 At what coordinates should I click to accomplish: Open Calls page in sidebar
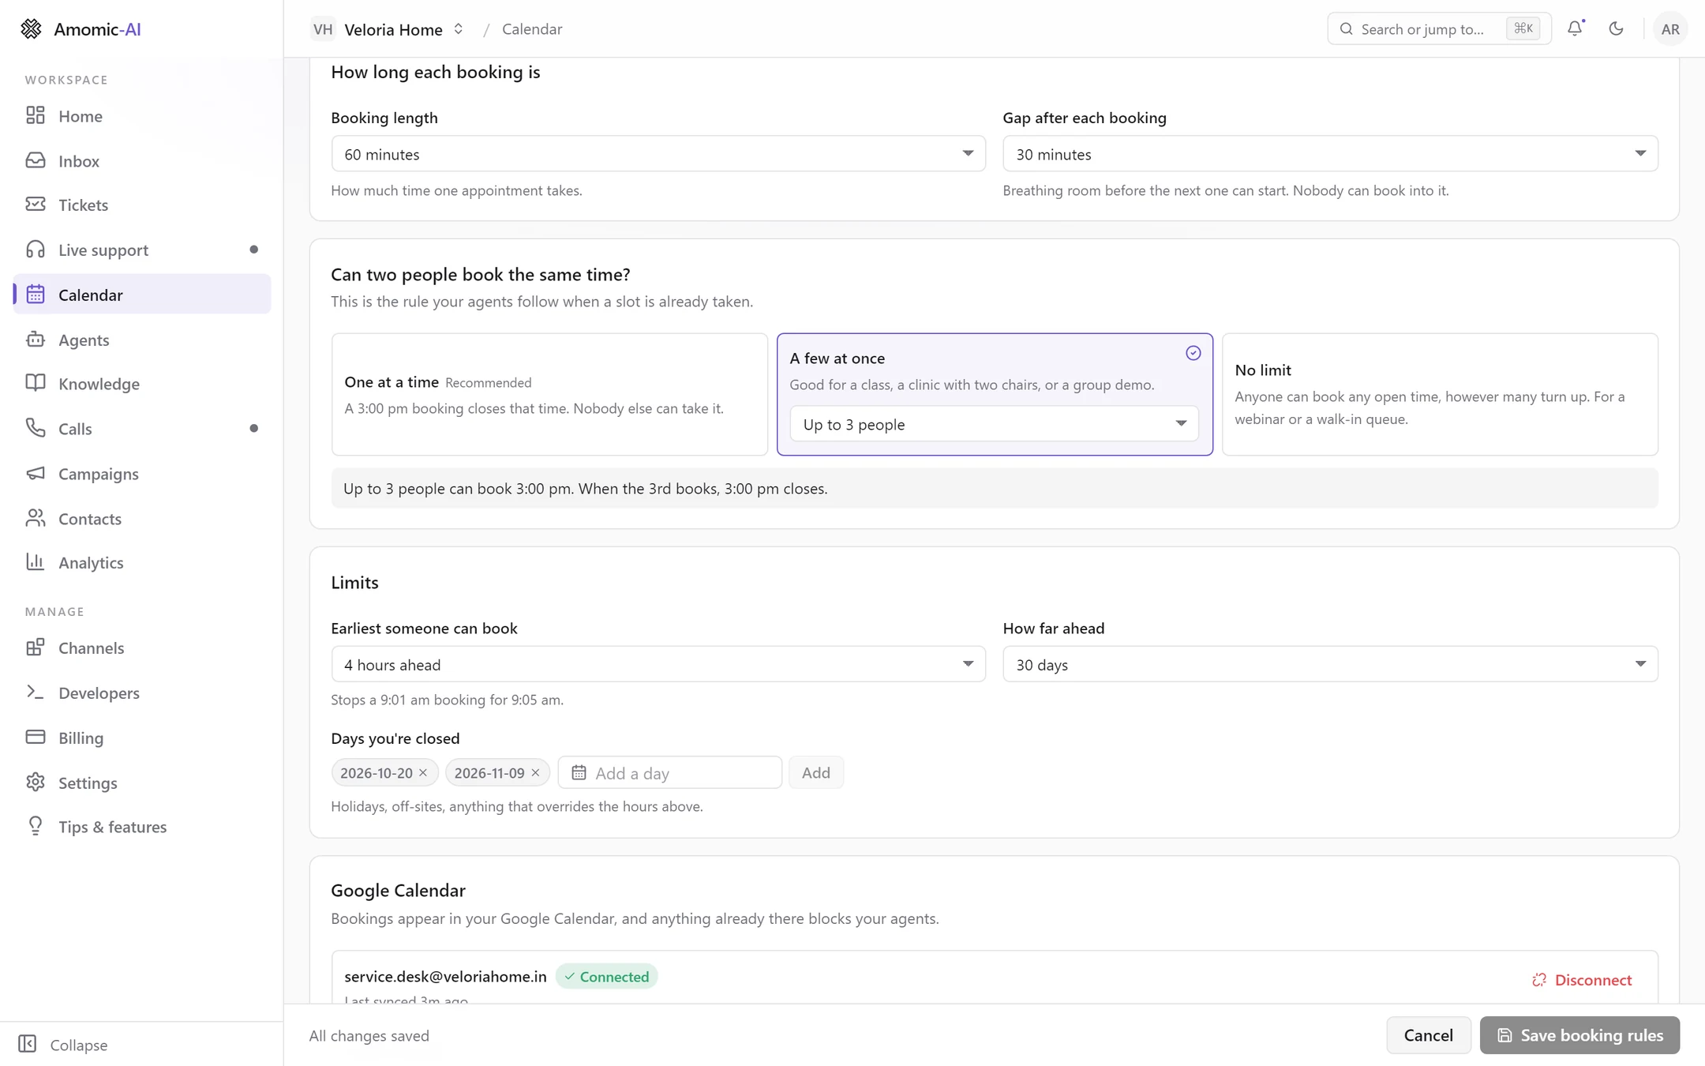(142, 428)
